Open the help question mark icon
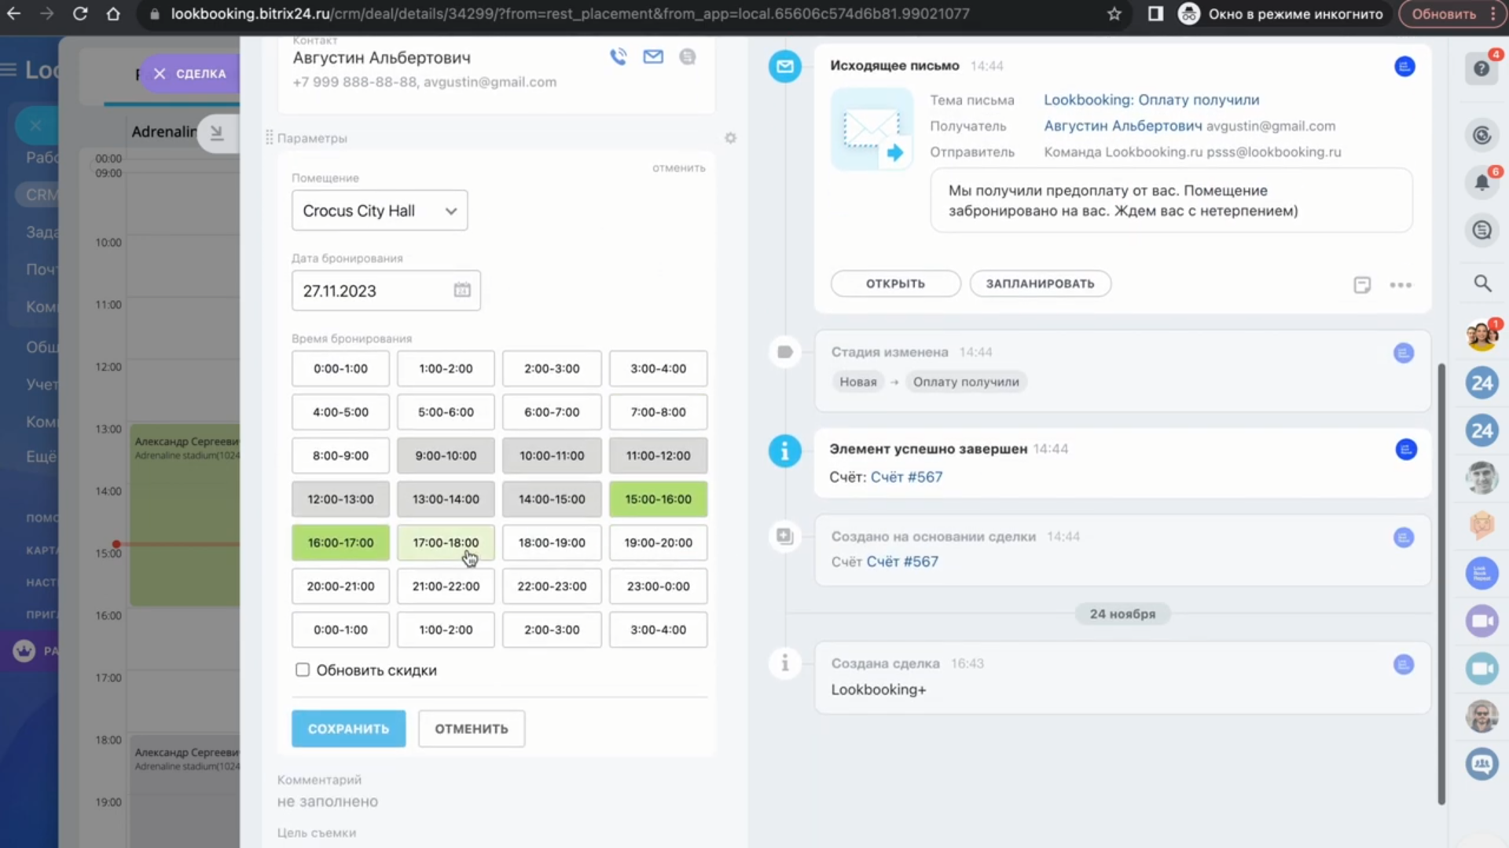 1481,69
